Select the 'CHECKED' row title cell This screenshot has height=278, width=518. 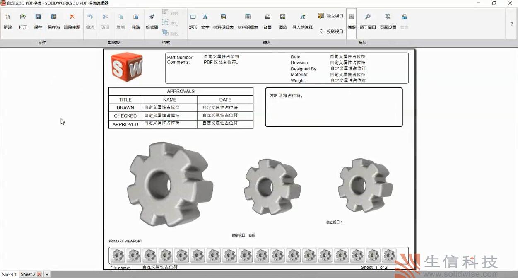point(125,116)
